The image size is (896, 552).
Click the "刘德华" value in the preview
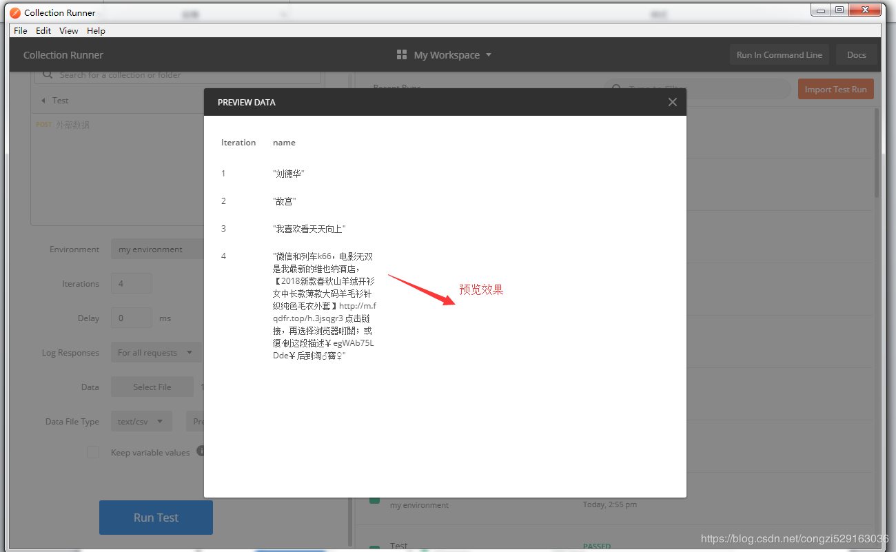pyautogui.click(x=289, y=174)
